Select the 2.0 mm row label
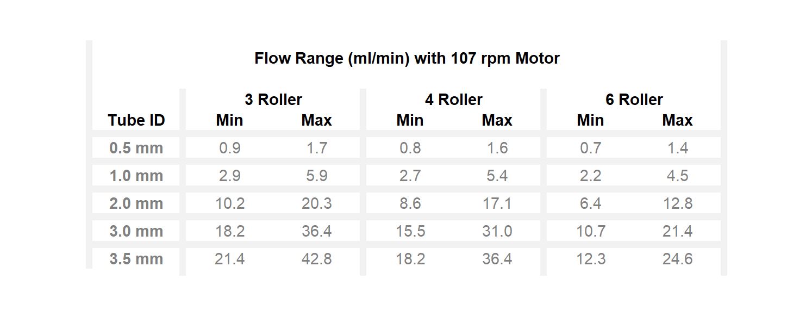Viewport: 812px width, 316px height. coord(136,203)
